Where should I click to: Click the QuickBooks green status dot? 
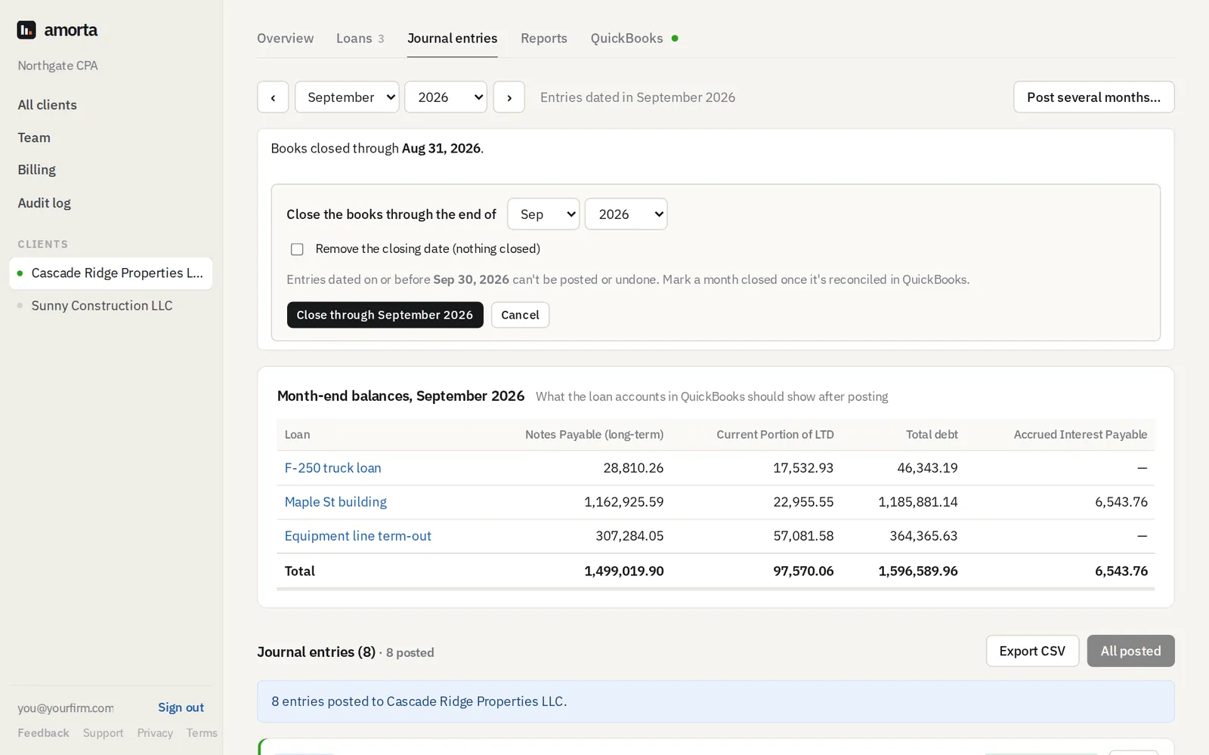coord(675,38)
